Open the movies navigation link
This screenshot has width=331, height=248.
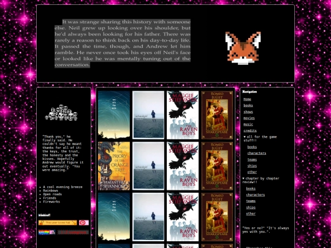[x=249, y=118]
